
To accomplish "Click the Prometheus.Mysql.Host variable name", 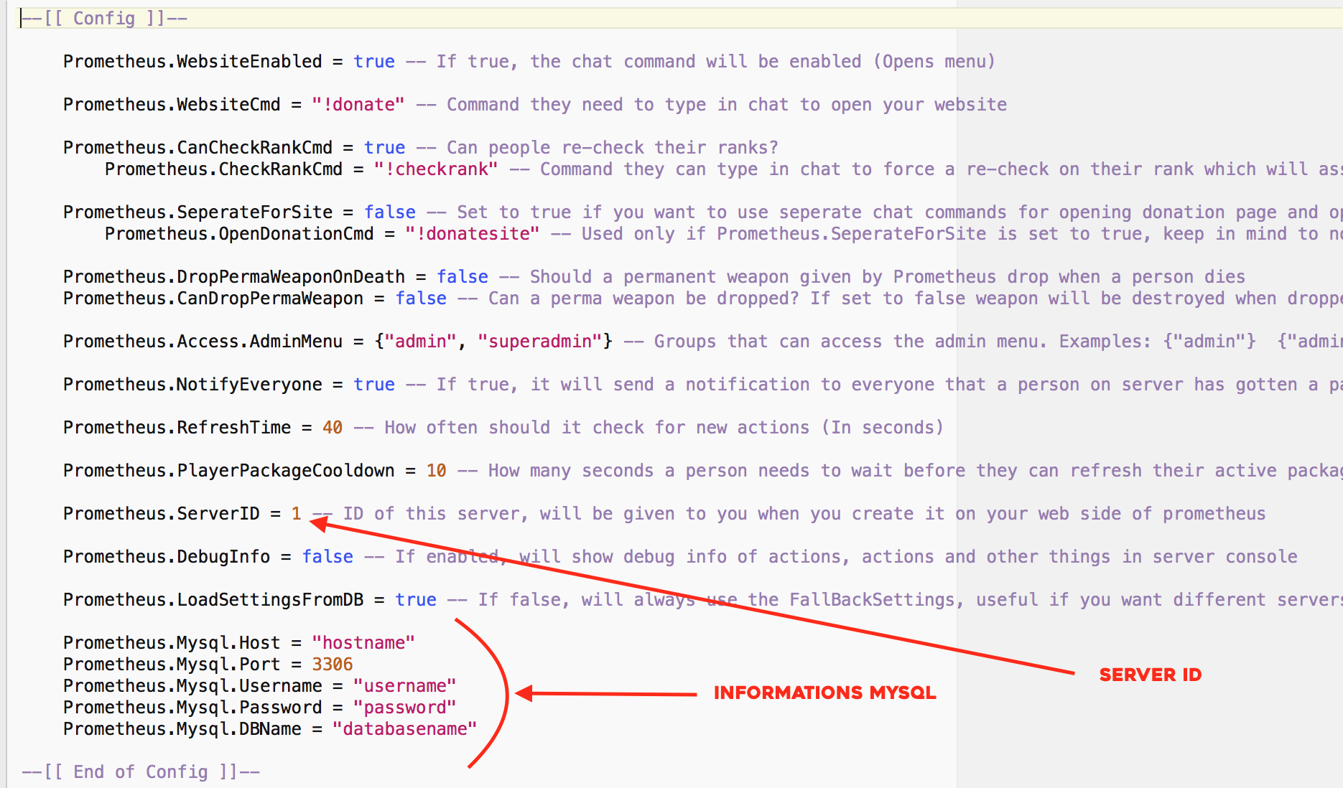I will point(172,643).
